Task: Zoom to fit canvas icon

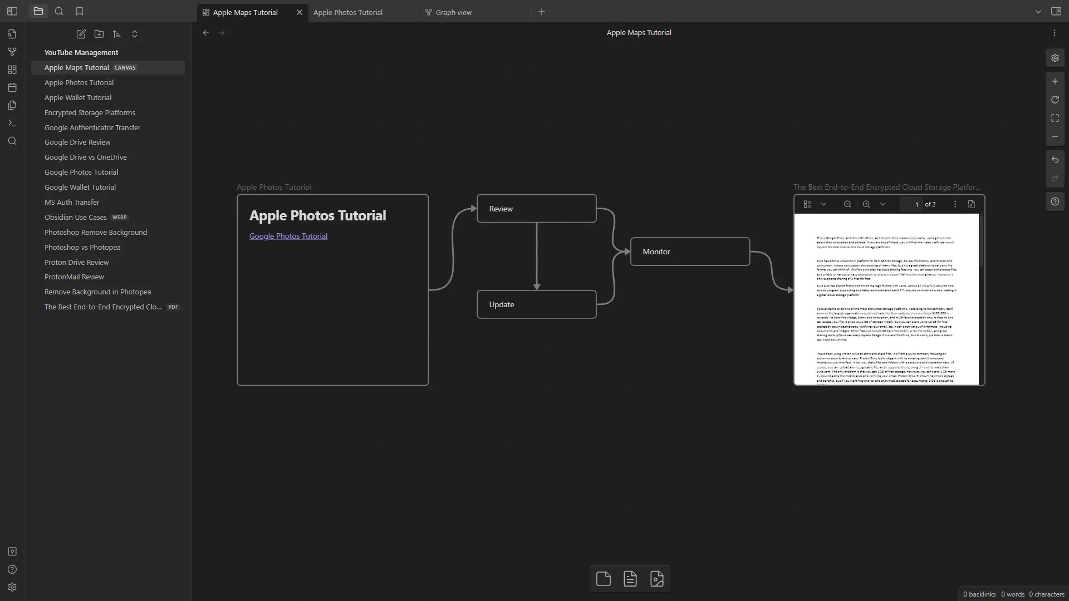Action: [1055, 118]
